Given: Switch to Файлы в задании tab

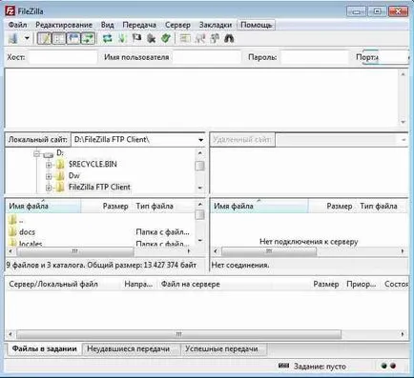Looking at the screenshot, I should [44, 348].
